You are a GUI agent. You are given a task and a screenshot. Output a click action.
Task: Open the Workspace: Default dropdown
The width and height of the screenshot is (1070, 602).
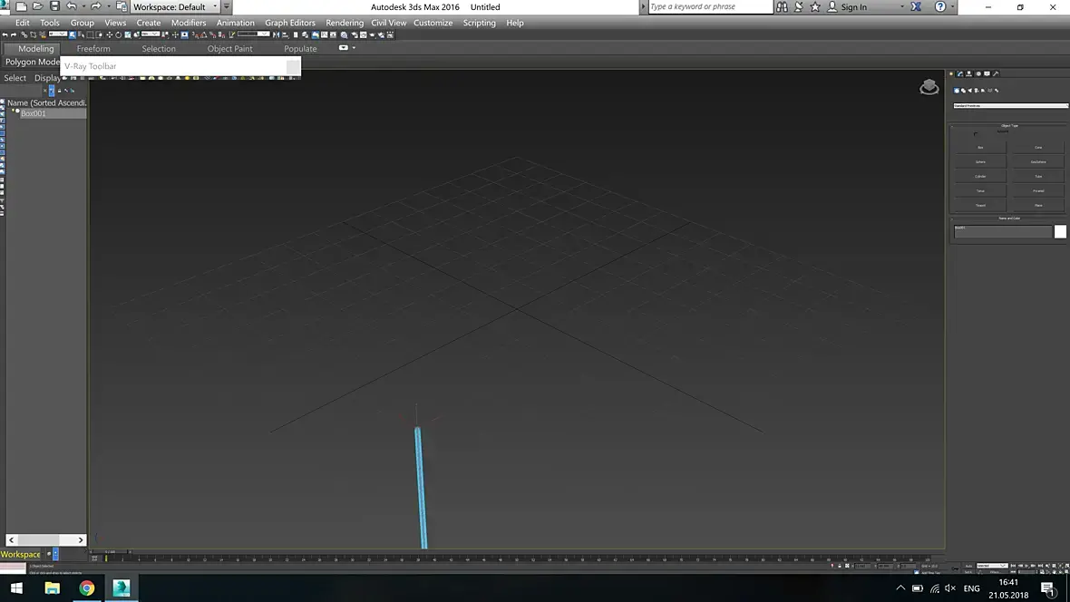click(x=174, y=7)
